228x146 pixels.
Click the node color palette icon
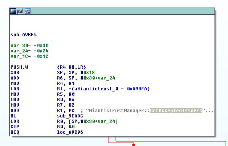13,11
